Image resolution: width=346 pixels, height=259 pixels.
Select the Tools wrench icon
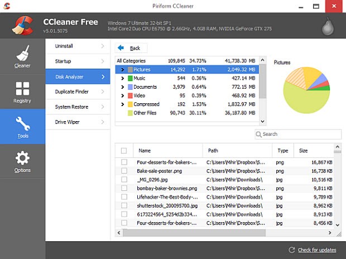pyautogui.click(x=23, y=124)
